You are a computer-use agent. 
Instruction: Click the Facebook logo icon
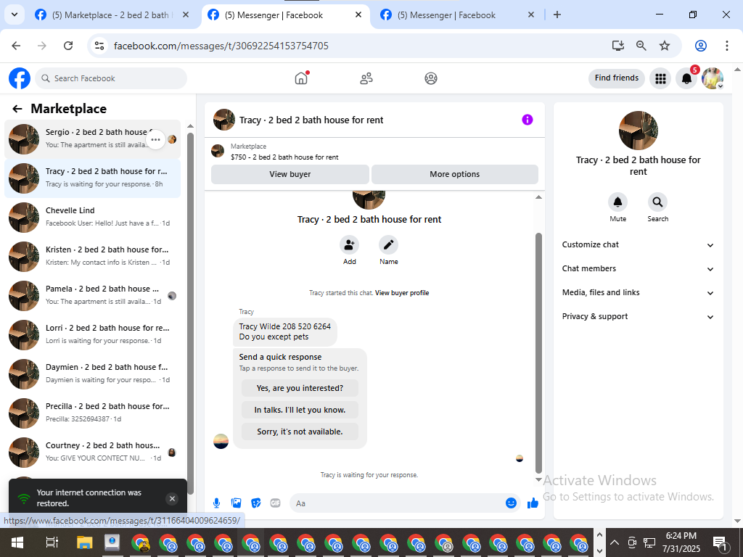click(x=20, y=78)
